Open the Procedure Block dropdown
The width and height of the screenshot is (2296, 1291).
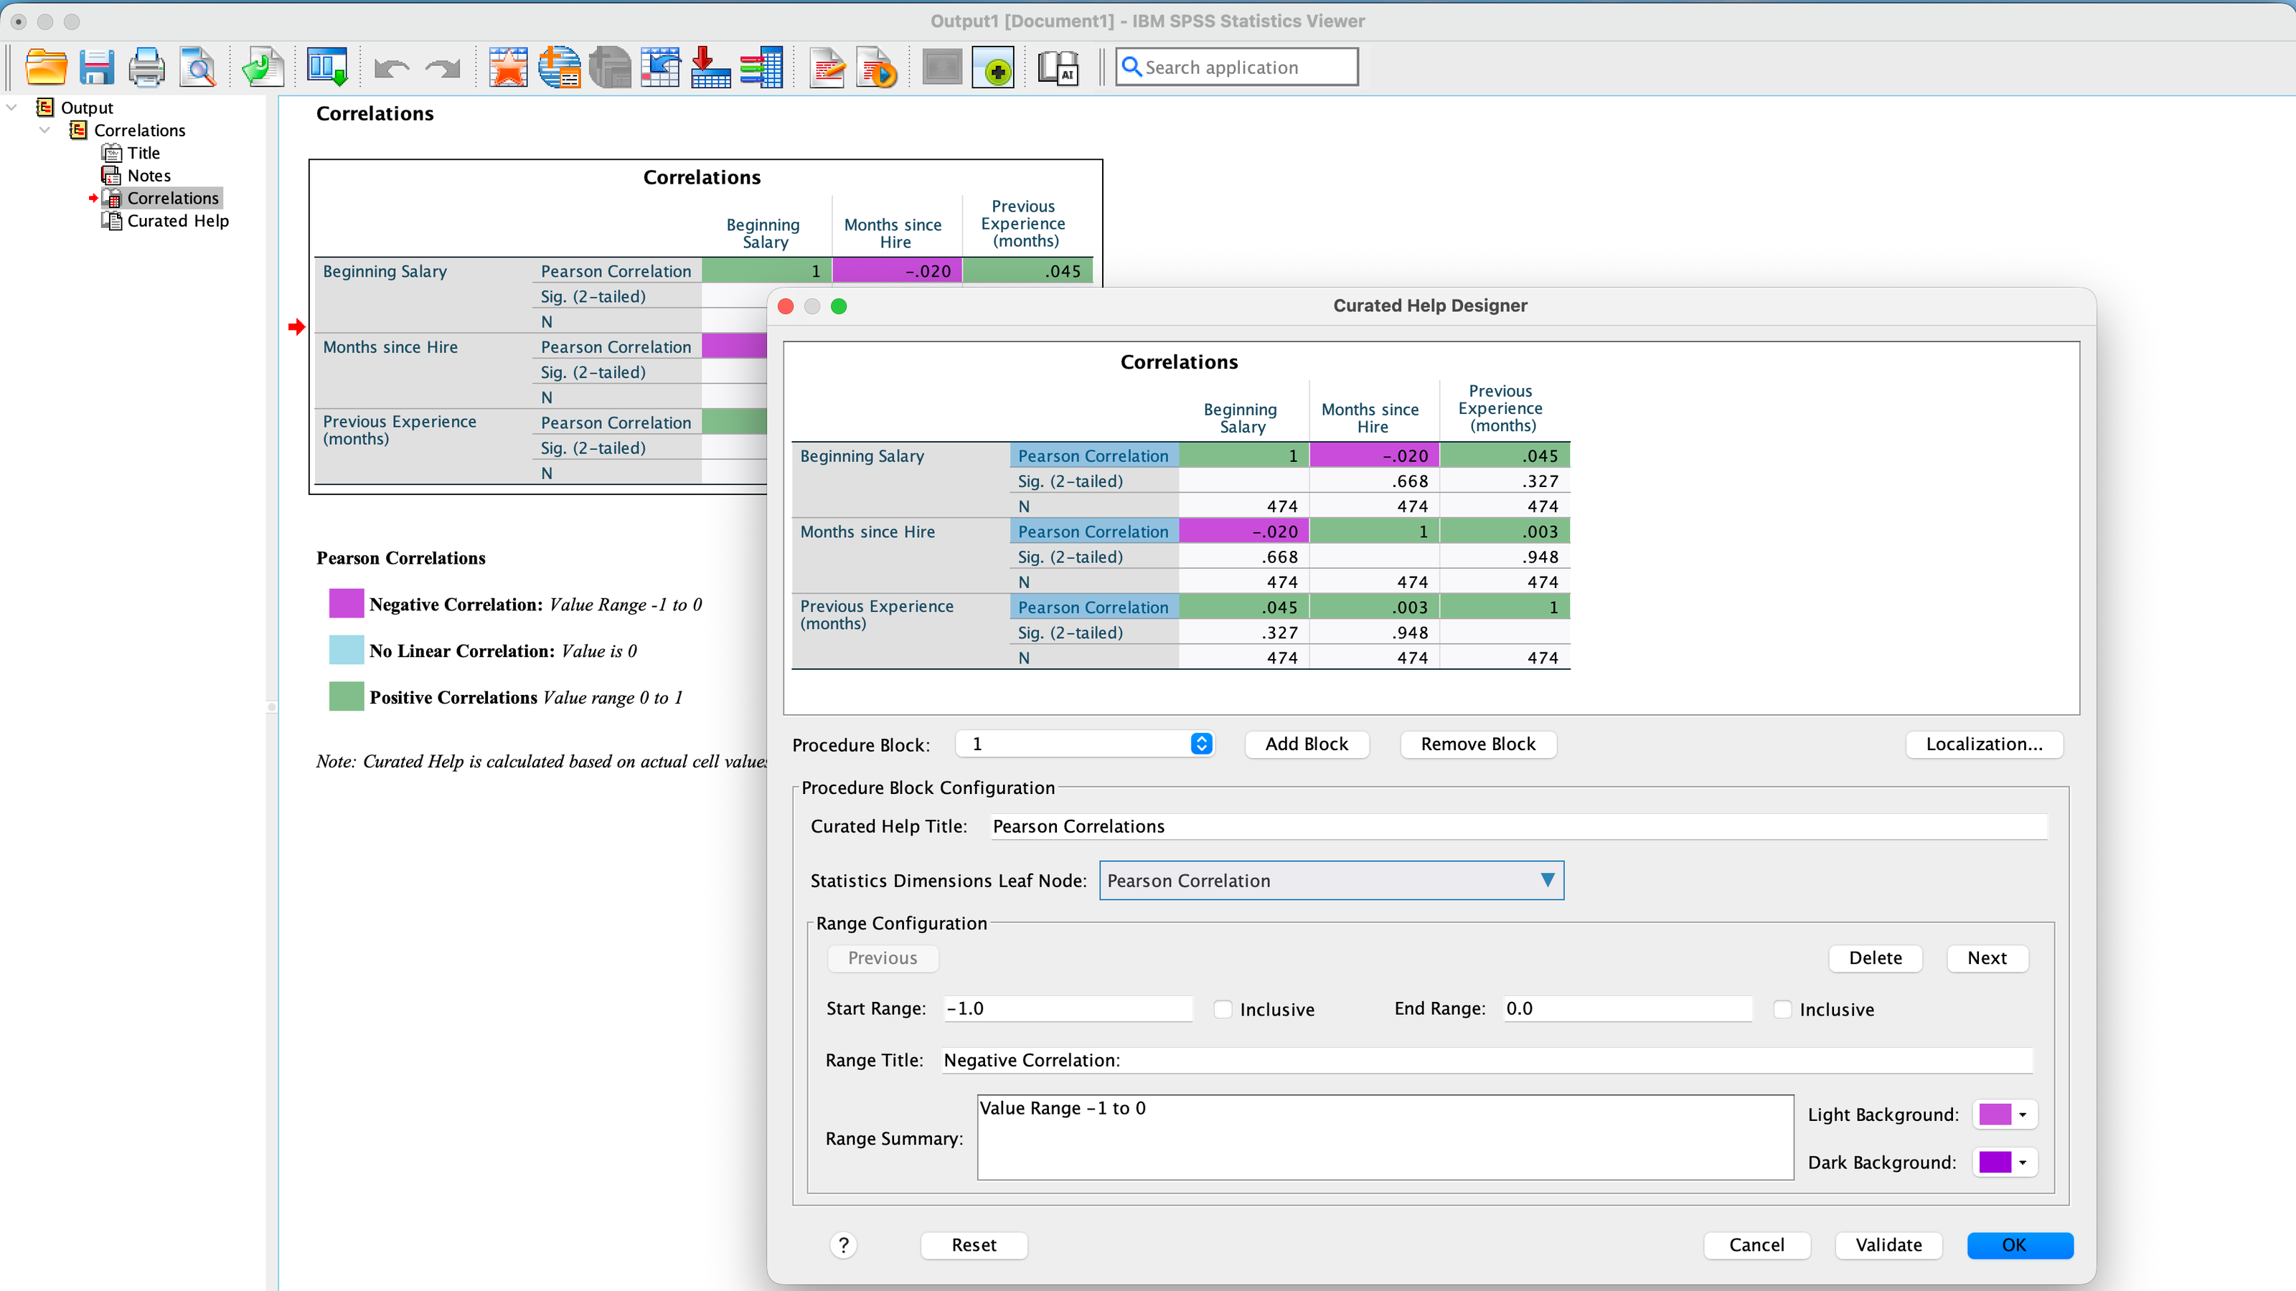[1085, 744]
